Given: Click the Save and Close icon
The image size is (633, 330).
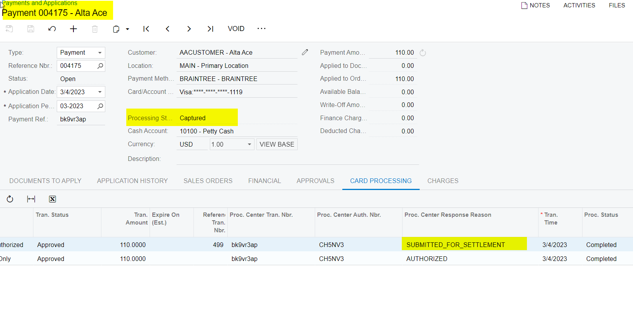Looking at the screenshot, I should coord(9,29).
